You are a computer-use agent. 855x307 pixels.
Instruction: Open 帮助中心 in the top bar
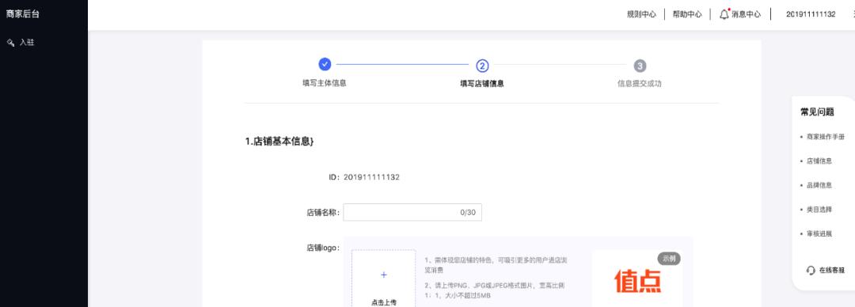click(x=687, y=15)
